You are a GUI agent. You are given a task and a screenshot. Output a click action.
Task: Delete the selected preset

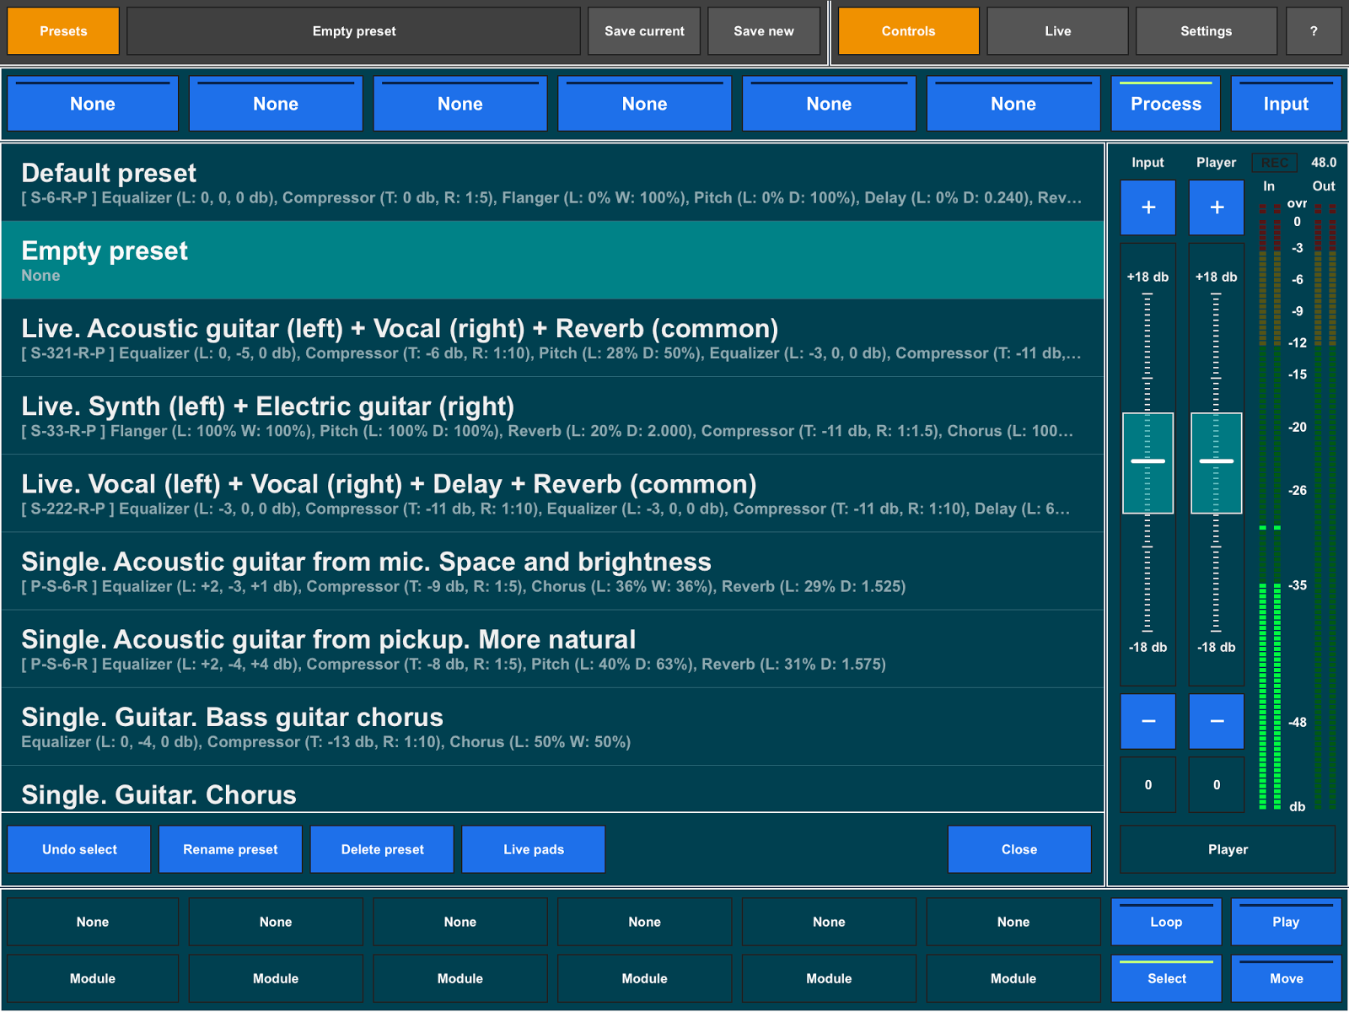pyautogui.click(x=381, y=848)
